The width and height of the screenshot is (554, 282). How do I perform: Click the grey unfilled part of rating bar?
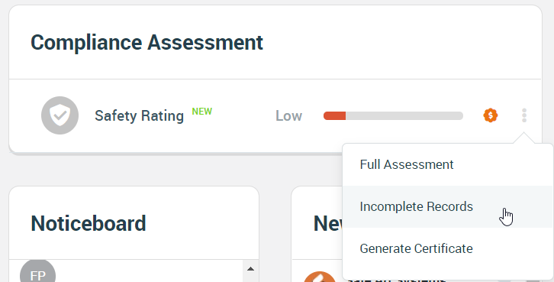point(404,115)
